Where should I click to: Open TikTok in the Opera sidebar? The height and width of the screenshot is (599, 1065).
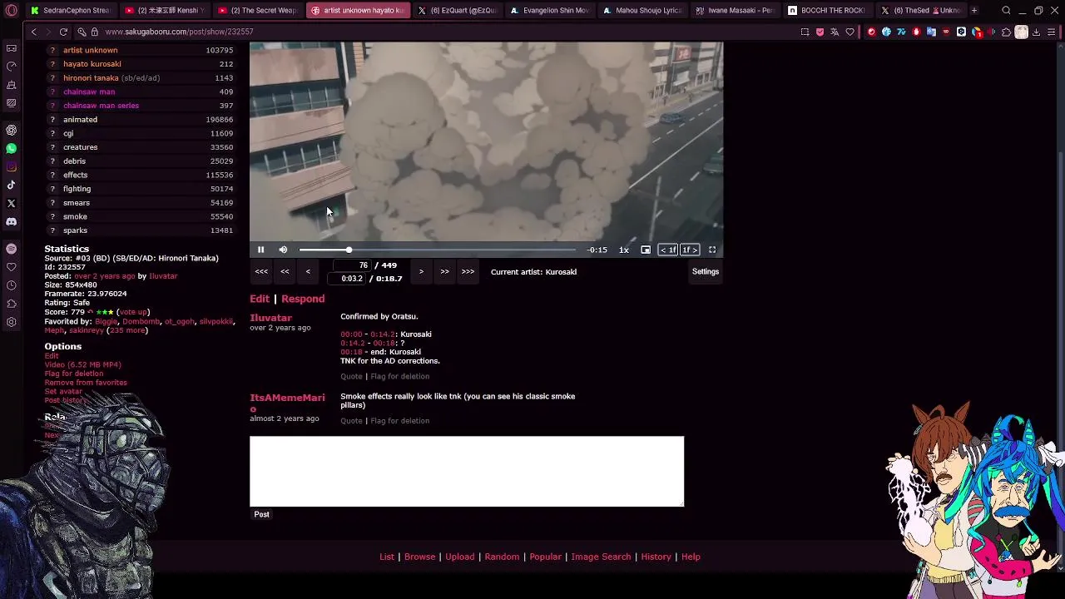[x=11, y=185]
